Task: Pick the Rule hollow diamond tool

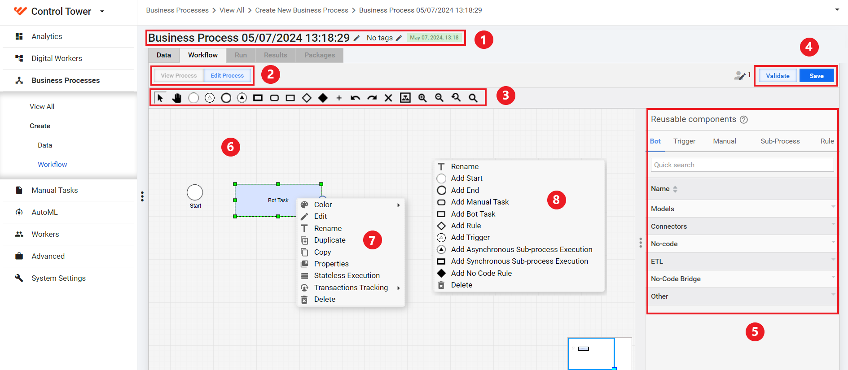Action: [307, 98]
